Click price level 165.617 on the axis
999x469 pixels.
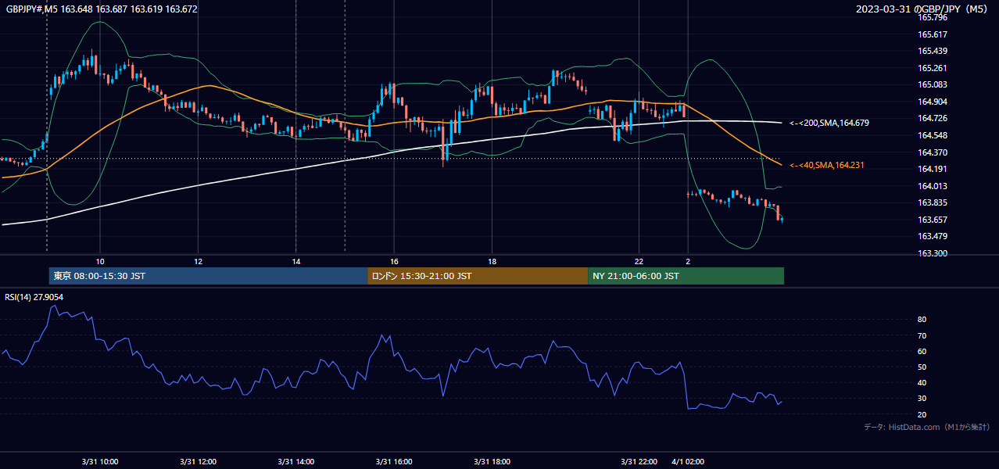[x=932, y=34]
